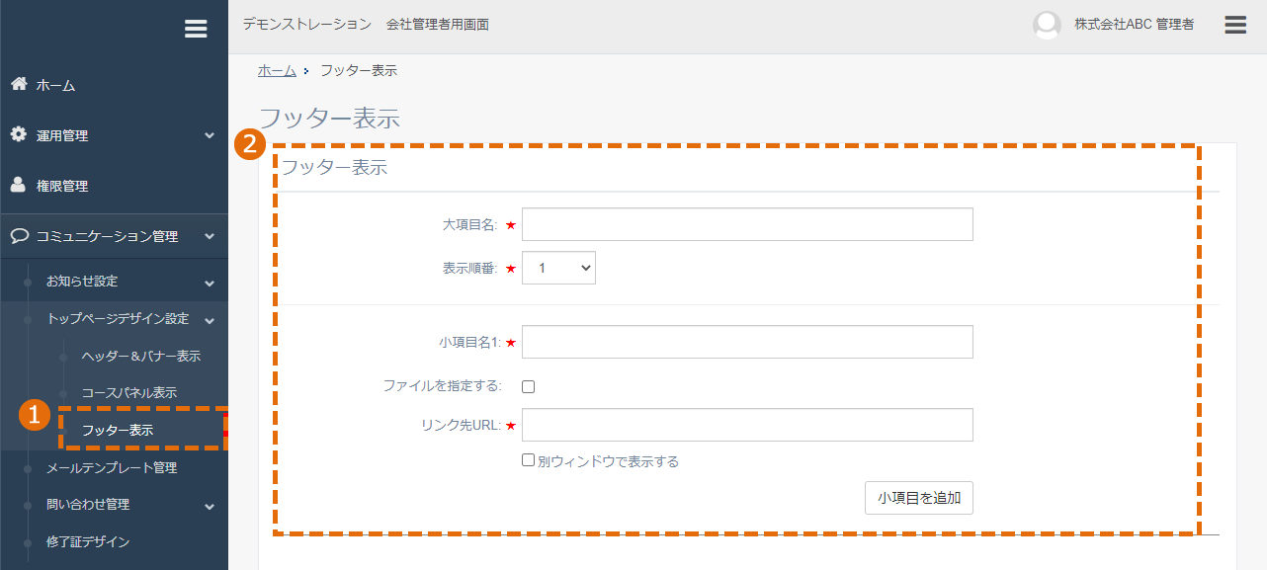This screenshot has width=1267, height=570.
Task: Click the ホーム breadcrumb link
Action: [x=277, y=70]
